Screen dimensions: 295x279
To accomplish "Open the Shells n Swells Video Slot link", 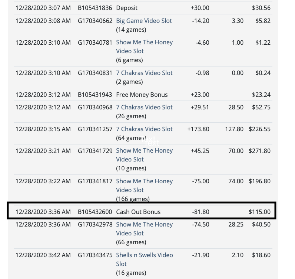I will point(144,259).
